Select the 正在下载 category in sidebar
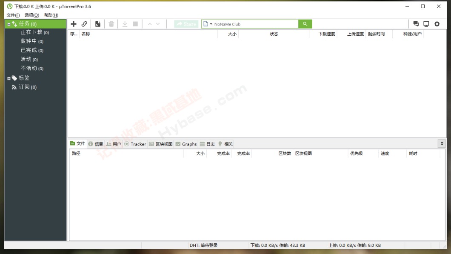This screenshot has height=254, width=451. coord(31,32)
